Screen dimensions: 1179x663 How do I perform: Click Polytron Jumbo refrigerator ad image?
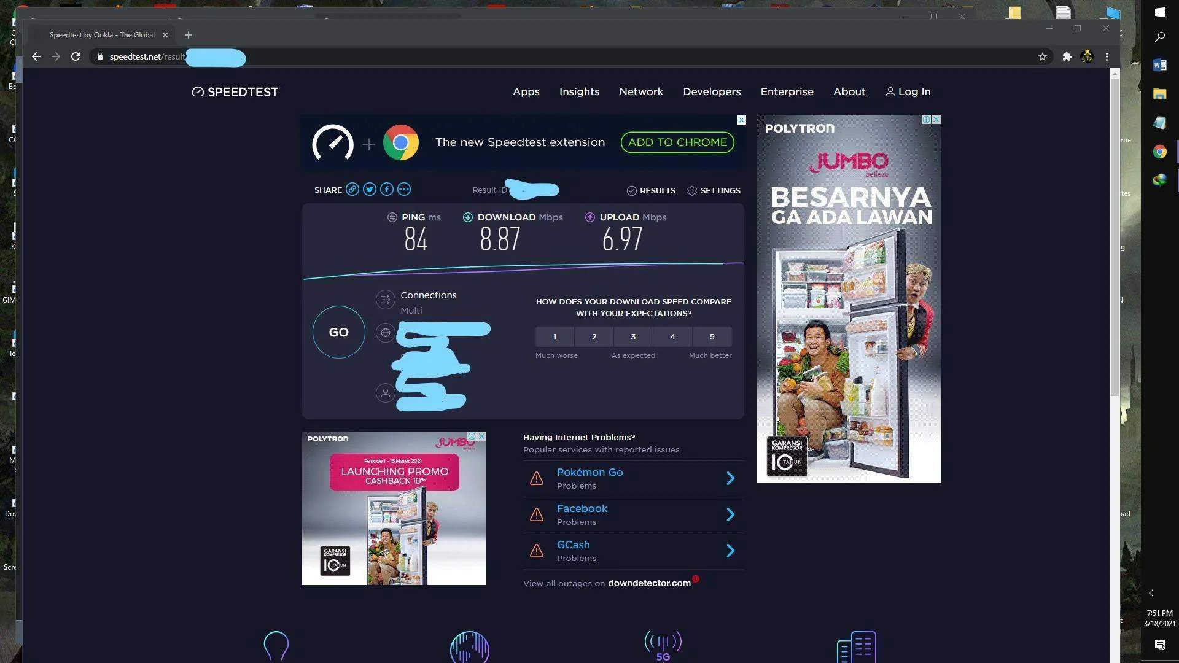tap(848, 299)
